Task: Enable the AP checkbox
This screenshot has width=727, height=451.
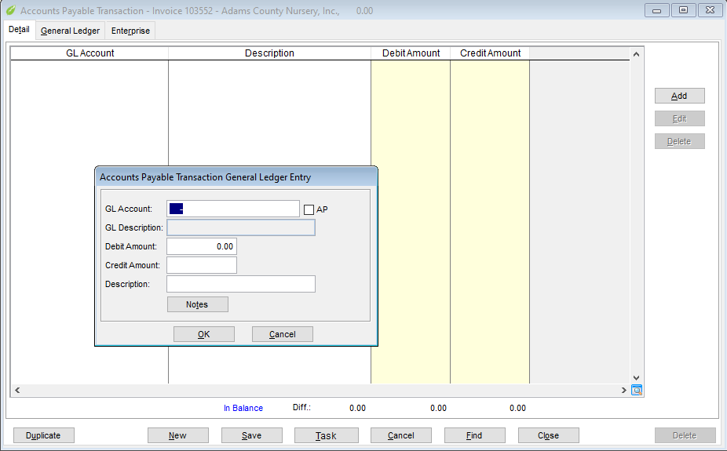Action: pyautogui.click(x=309, y=209)
